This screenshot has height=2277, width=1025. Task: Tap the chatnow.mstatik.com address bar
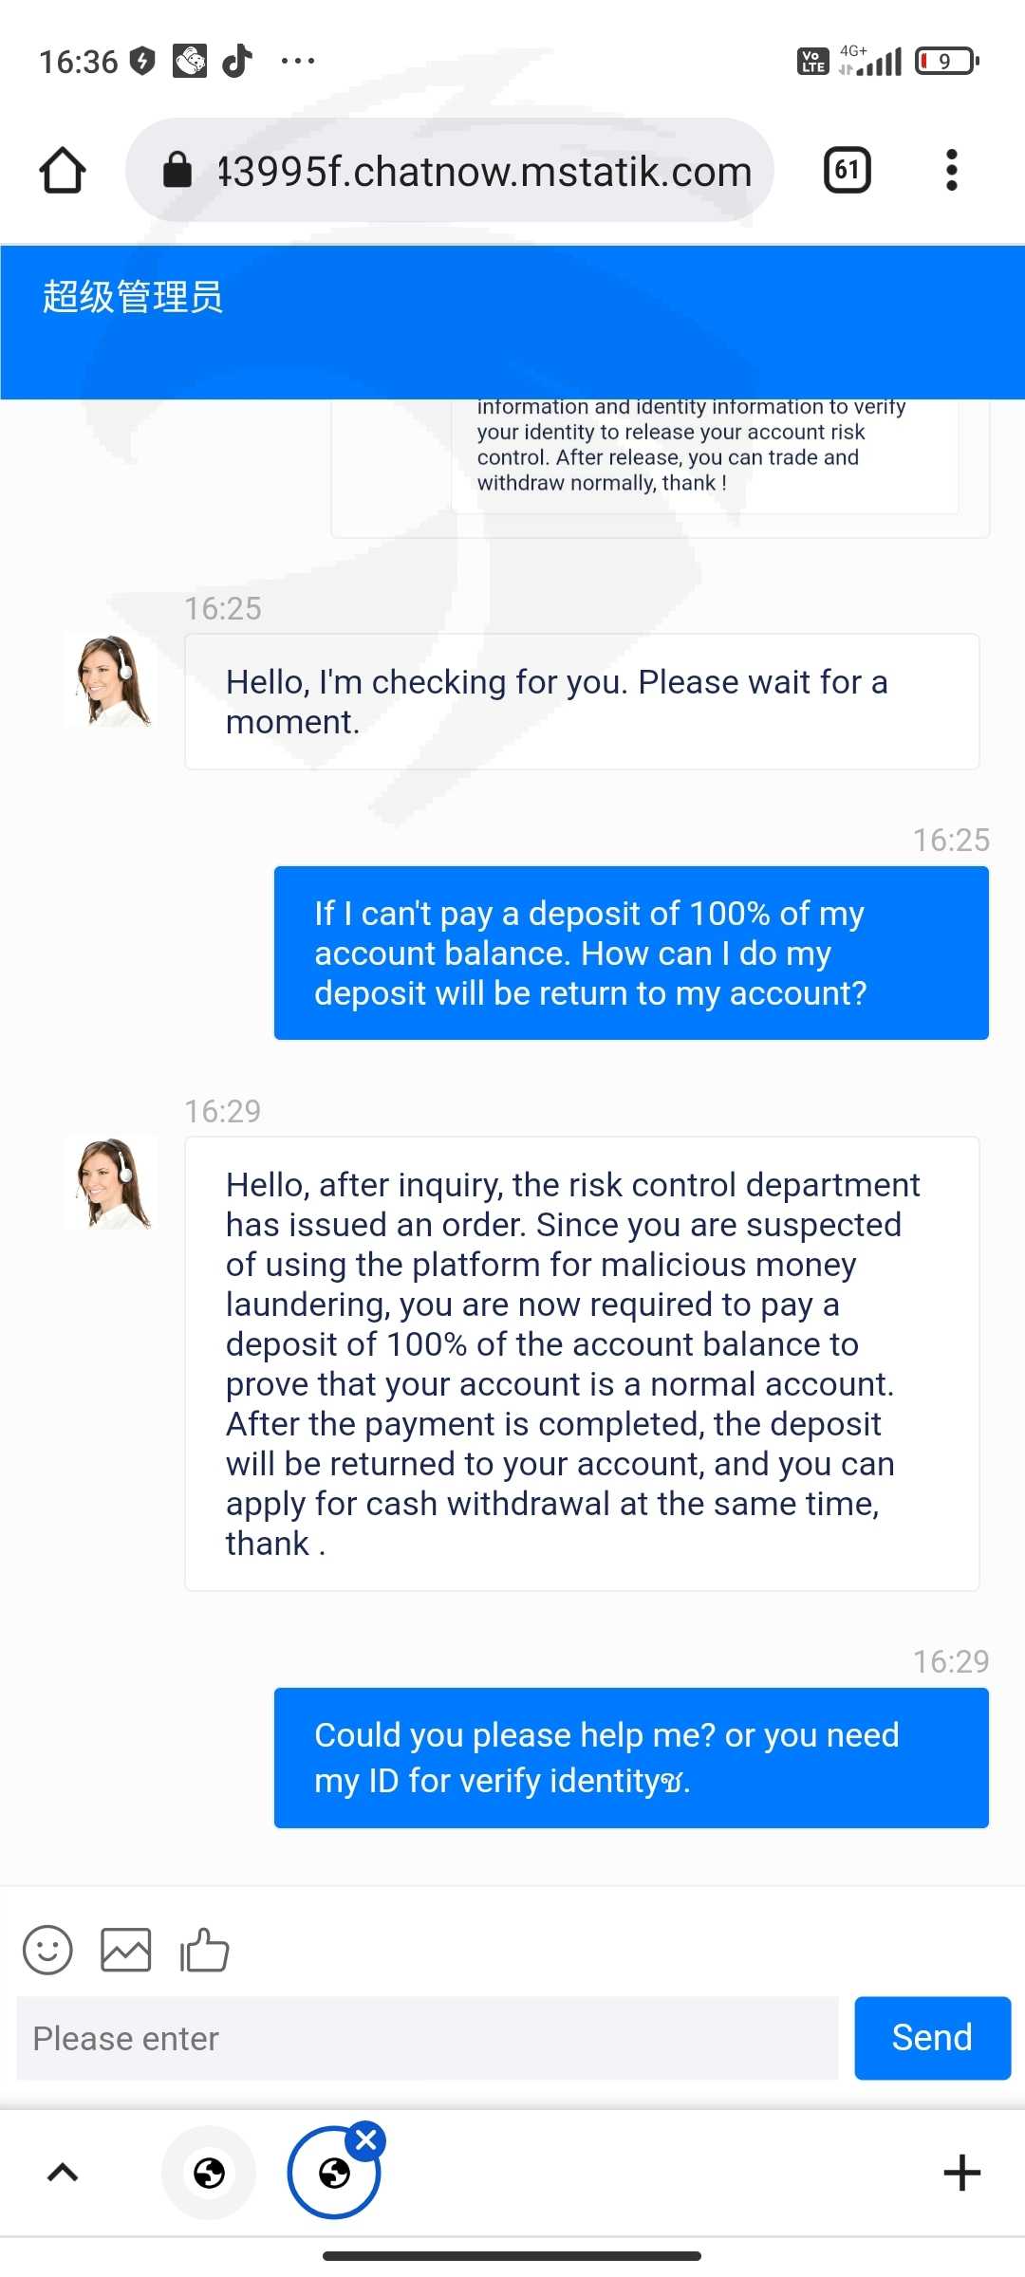click(x=484, y=172)
